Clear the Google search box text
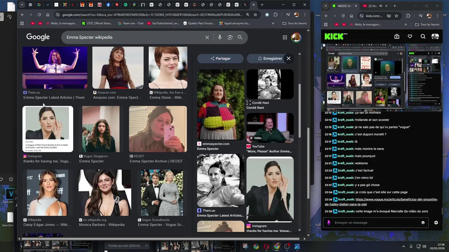Image resolution: width=449 pixels, height=252 pixels. pos(207,37)
